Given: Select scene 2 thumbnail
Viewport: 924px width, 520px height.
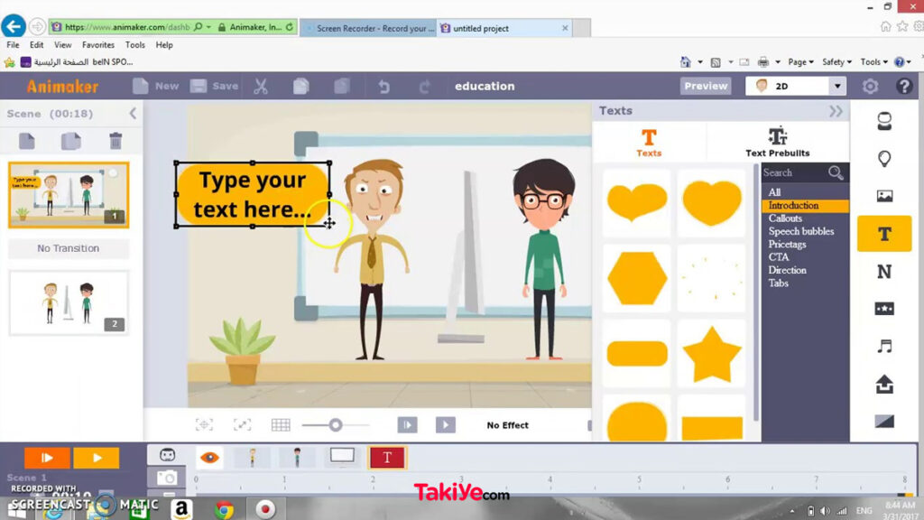Looking at the screenshot, I should (x=69, y=303).
